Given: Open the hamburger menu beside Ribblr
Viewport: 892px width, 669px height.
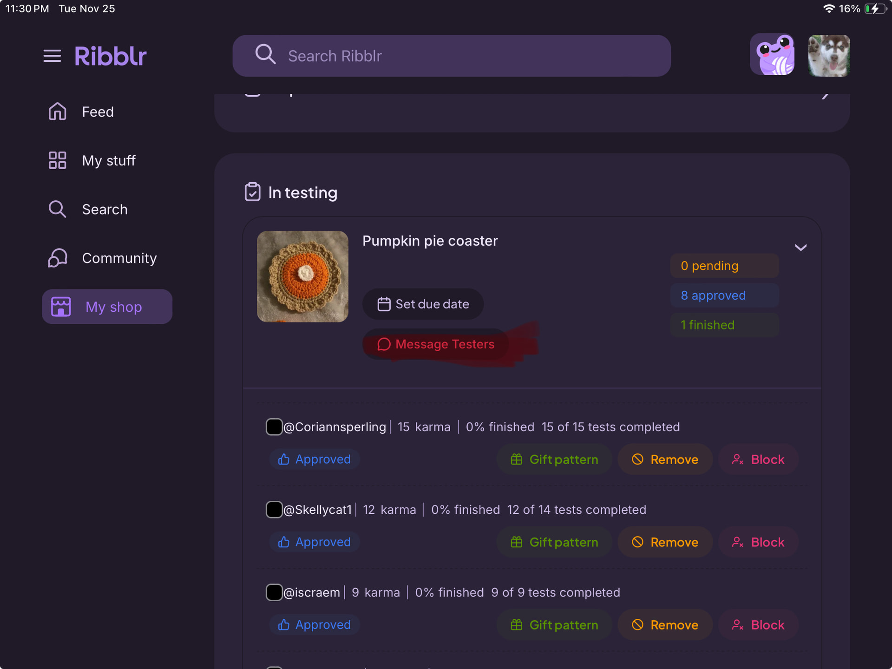Looking at the screenshot, I should (52, 56).
